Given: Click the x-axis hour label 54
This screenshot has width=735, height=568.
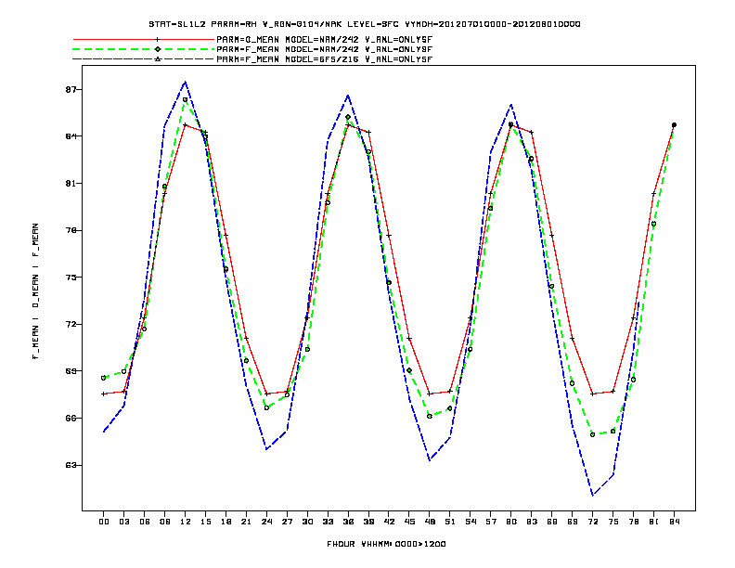Looking at the screenshot, I should click(471, 522).
